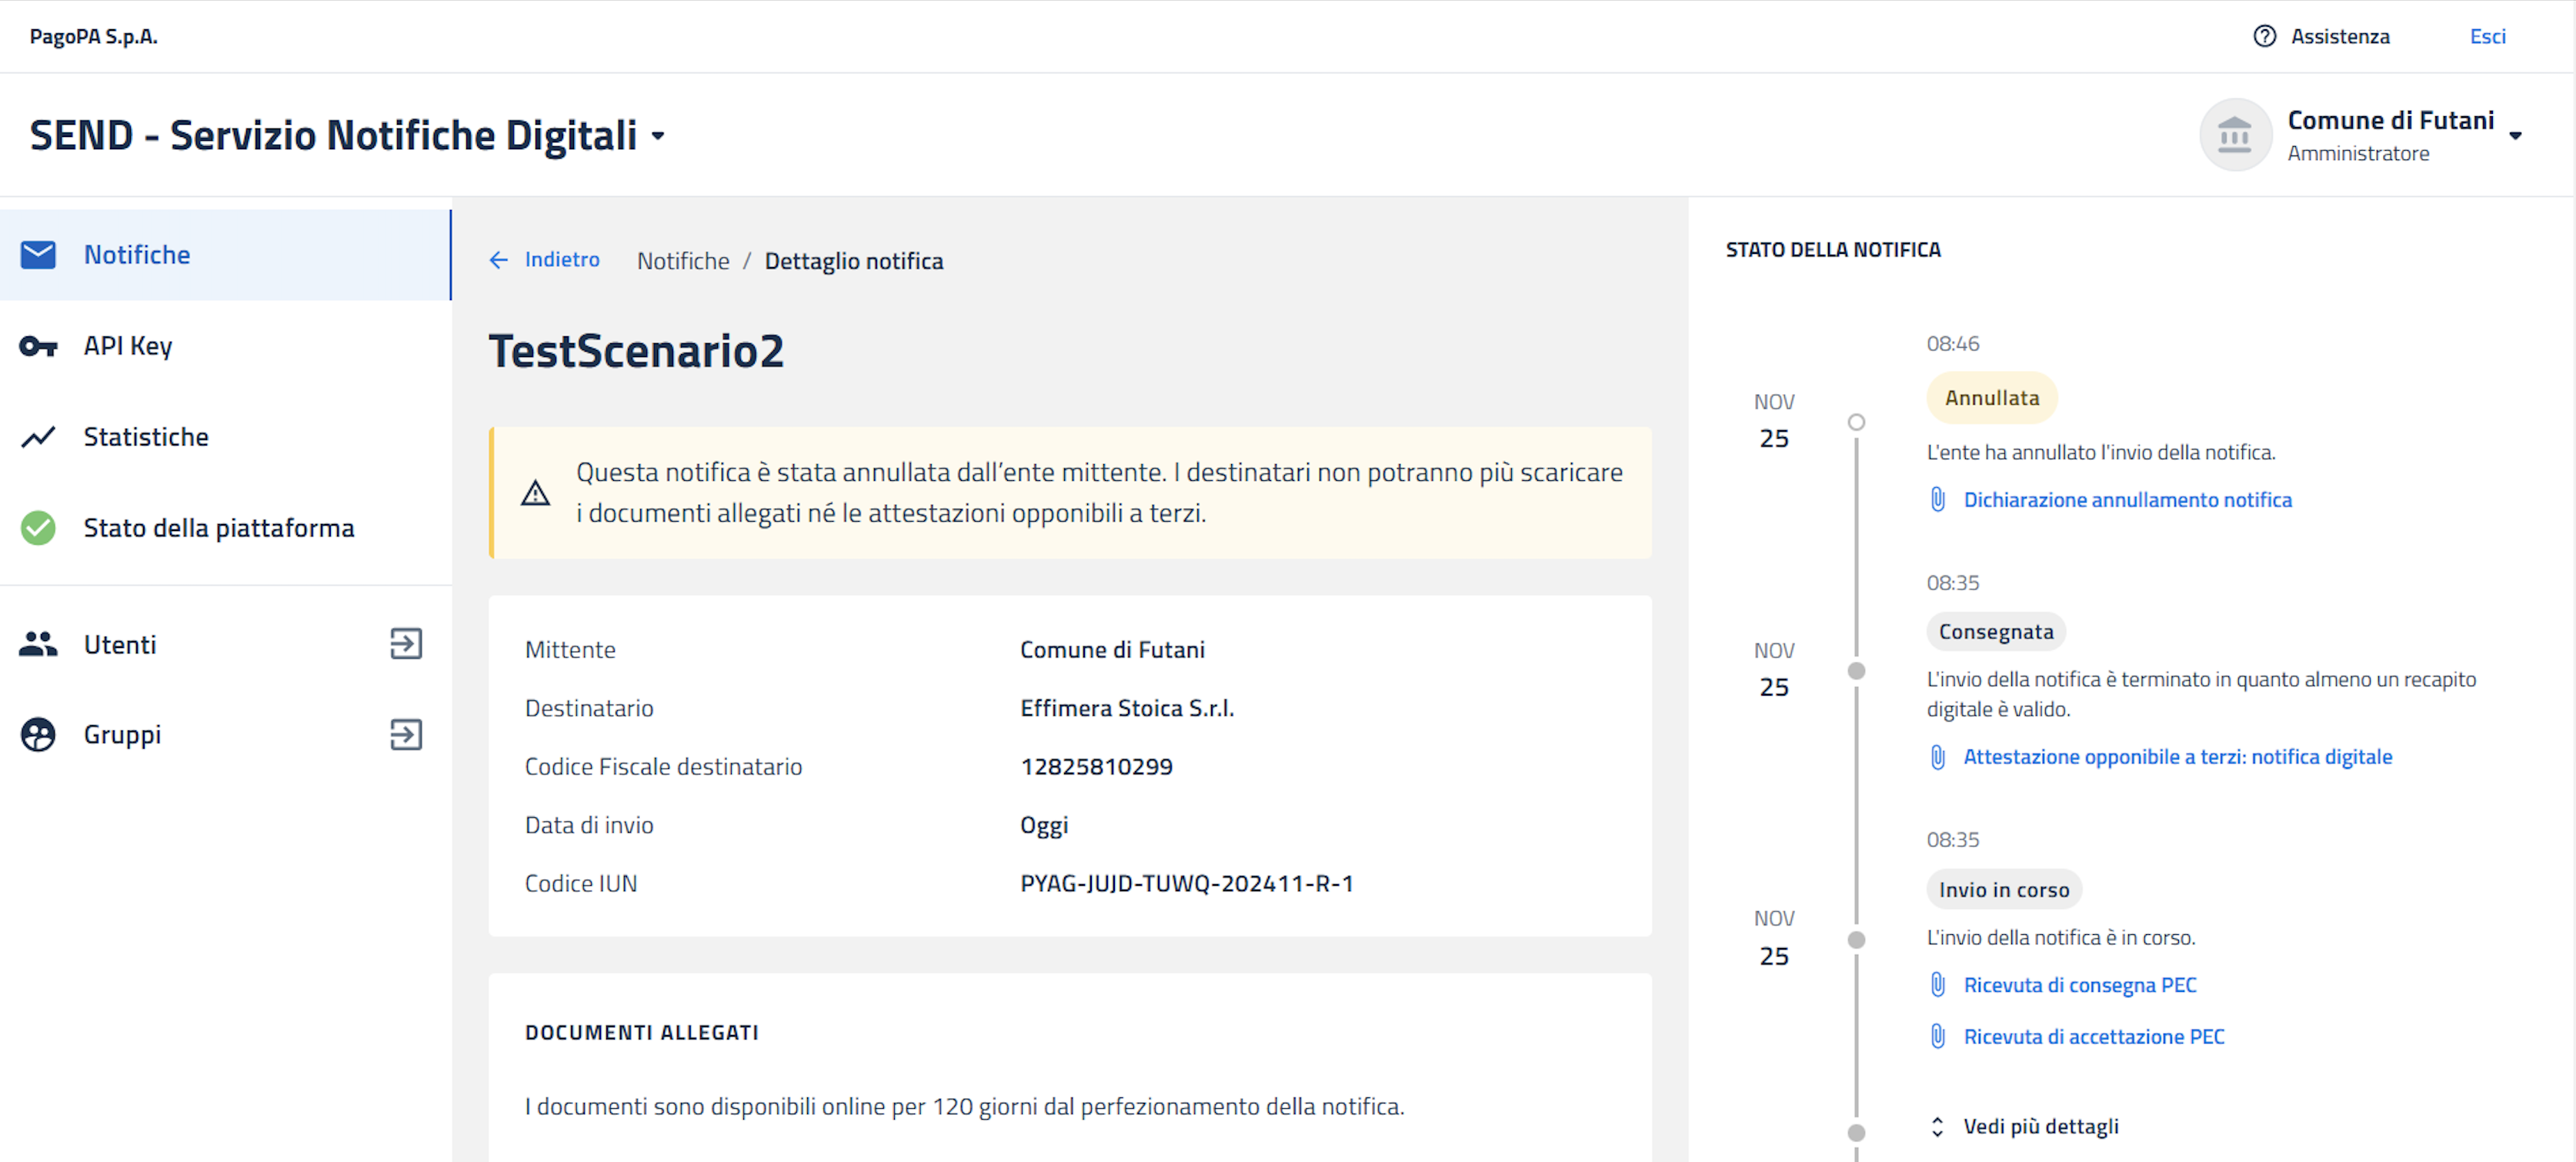The height and width of the screenshot is (1162, 2576).
Task: Open Dichiarazione annullamento notifica attachment
Action: click(x=2127, y=500)
